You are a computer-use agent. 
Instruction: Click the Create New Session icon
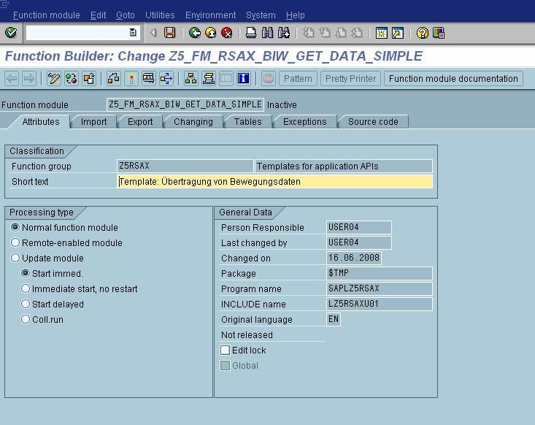(x=381, y=33)
